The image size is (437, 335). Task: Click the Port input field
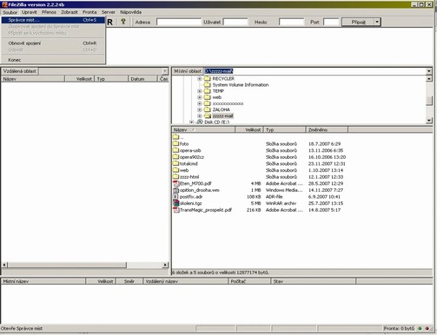click(x=331, y=22)
